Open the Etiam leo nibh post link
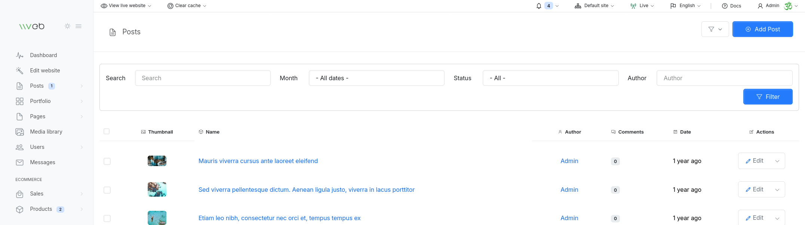The width and height of the screenshot is (805, 225). [x=279, y=218]
